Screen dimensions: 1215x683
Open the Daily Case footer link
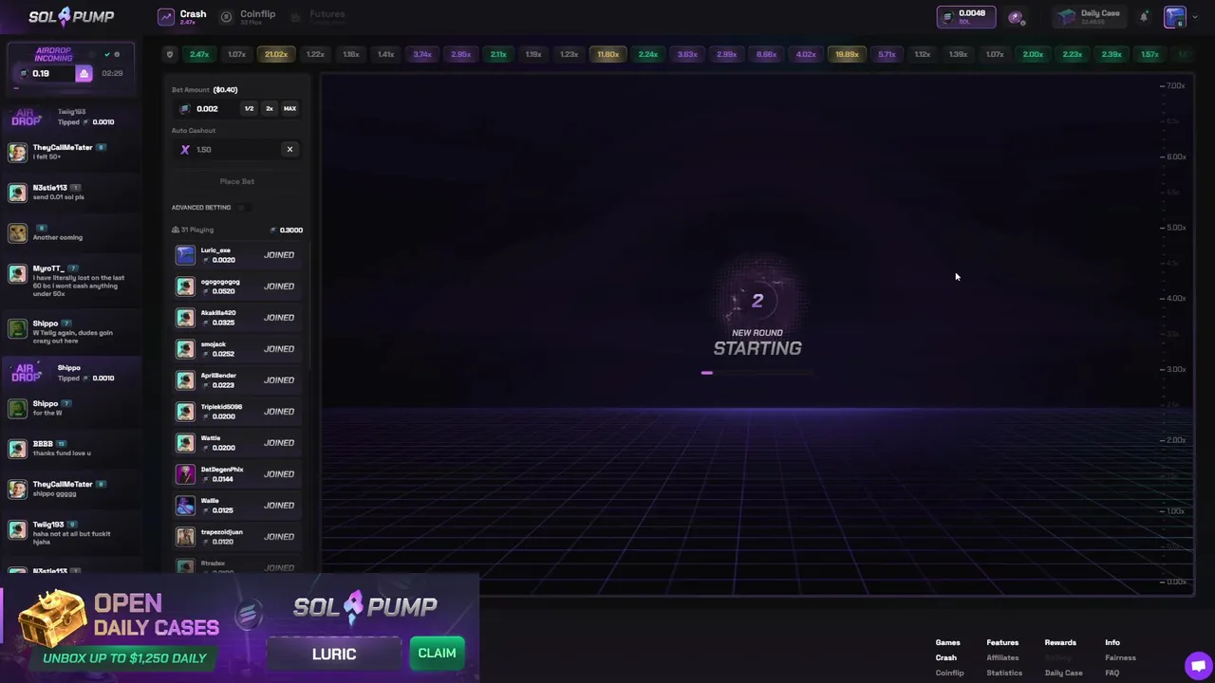tap(1063, 673)
